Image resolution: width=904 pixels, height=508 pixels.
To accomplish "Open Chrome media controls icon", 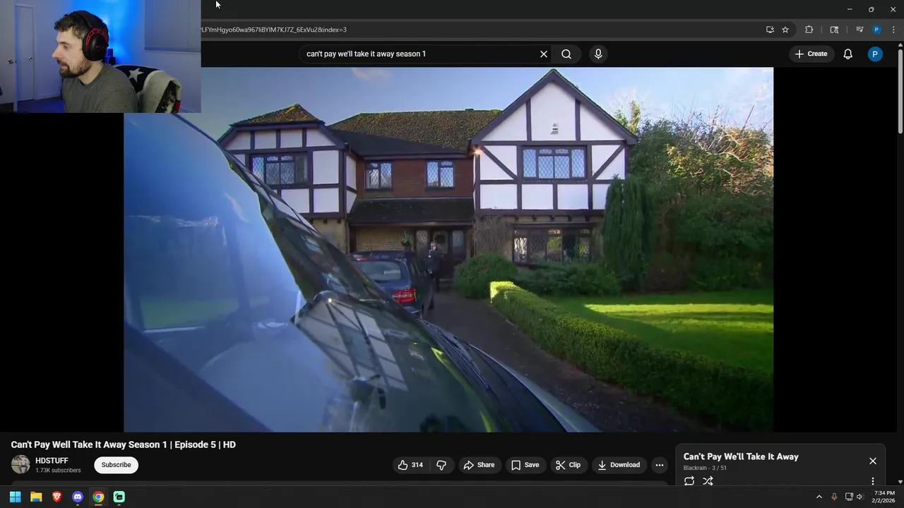I will click(860, 30).
